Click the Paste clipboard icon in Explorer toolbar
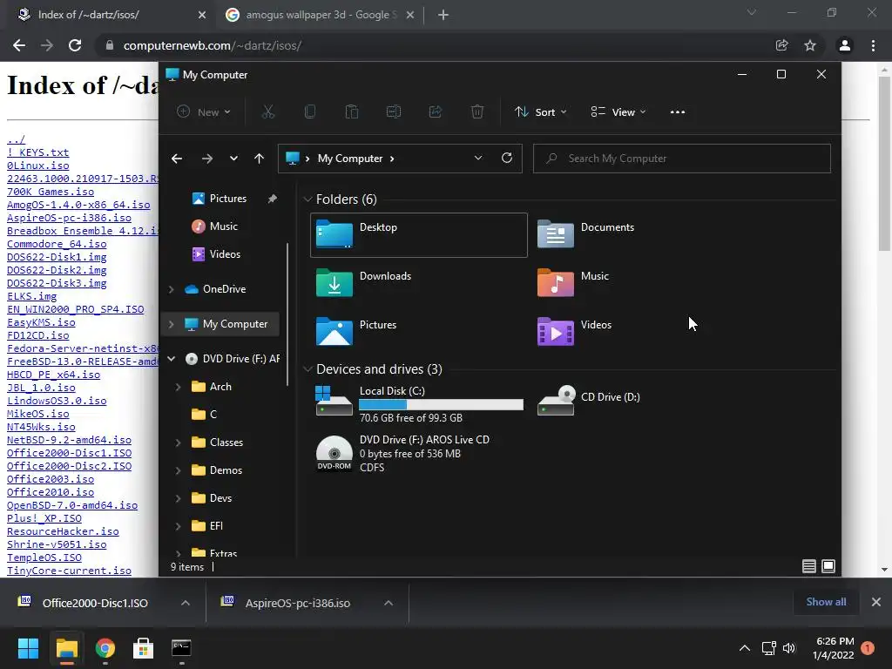Screen dimensions: 892x669 point(352,112)
